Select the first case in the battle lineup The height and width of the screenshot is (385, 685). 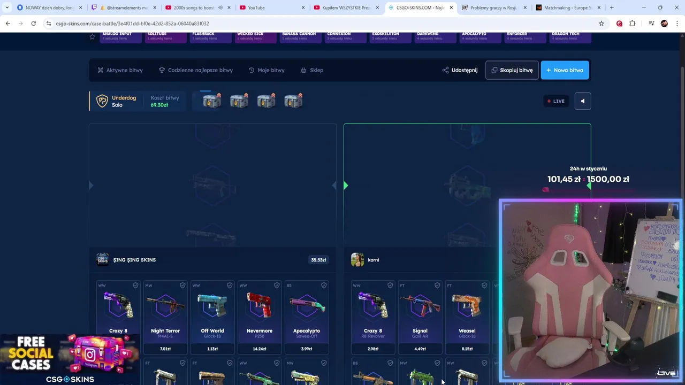point(211,101)
